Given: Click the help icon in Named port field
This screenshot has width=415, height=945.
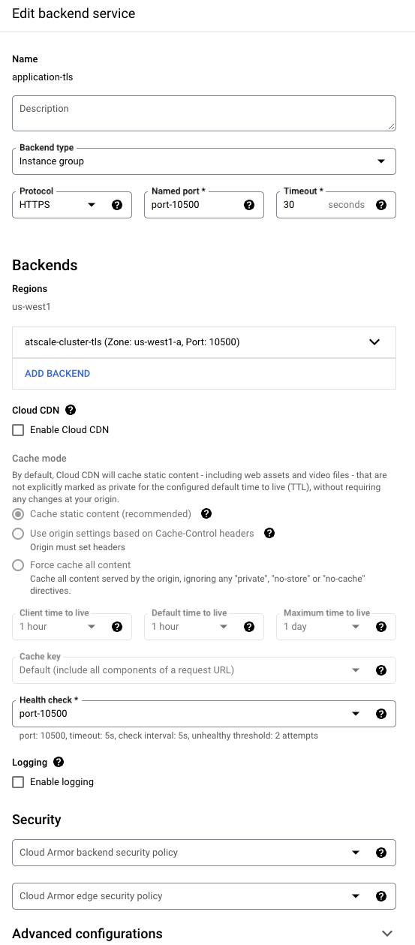Looking at the screenshot, I should point(249,205).
